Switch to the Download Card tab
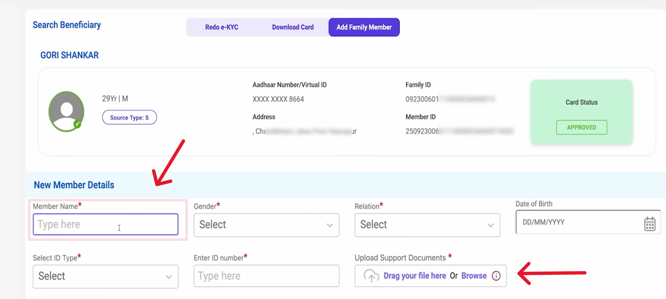 (x=293, y=27)
